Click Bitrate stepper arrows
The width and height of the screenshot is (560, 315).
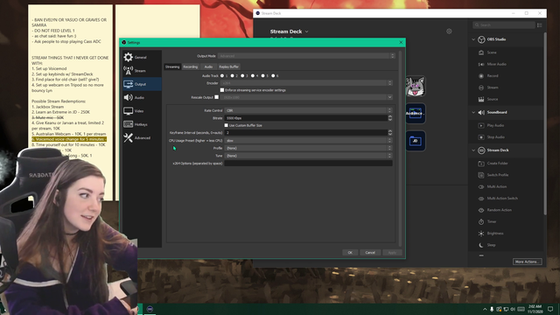[x=390, y=118]
